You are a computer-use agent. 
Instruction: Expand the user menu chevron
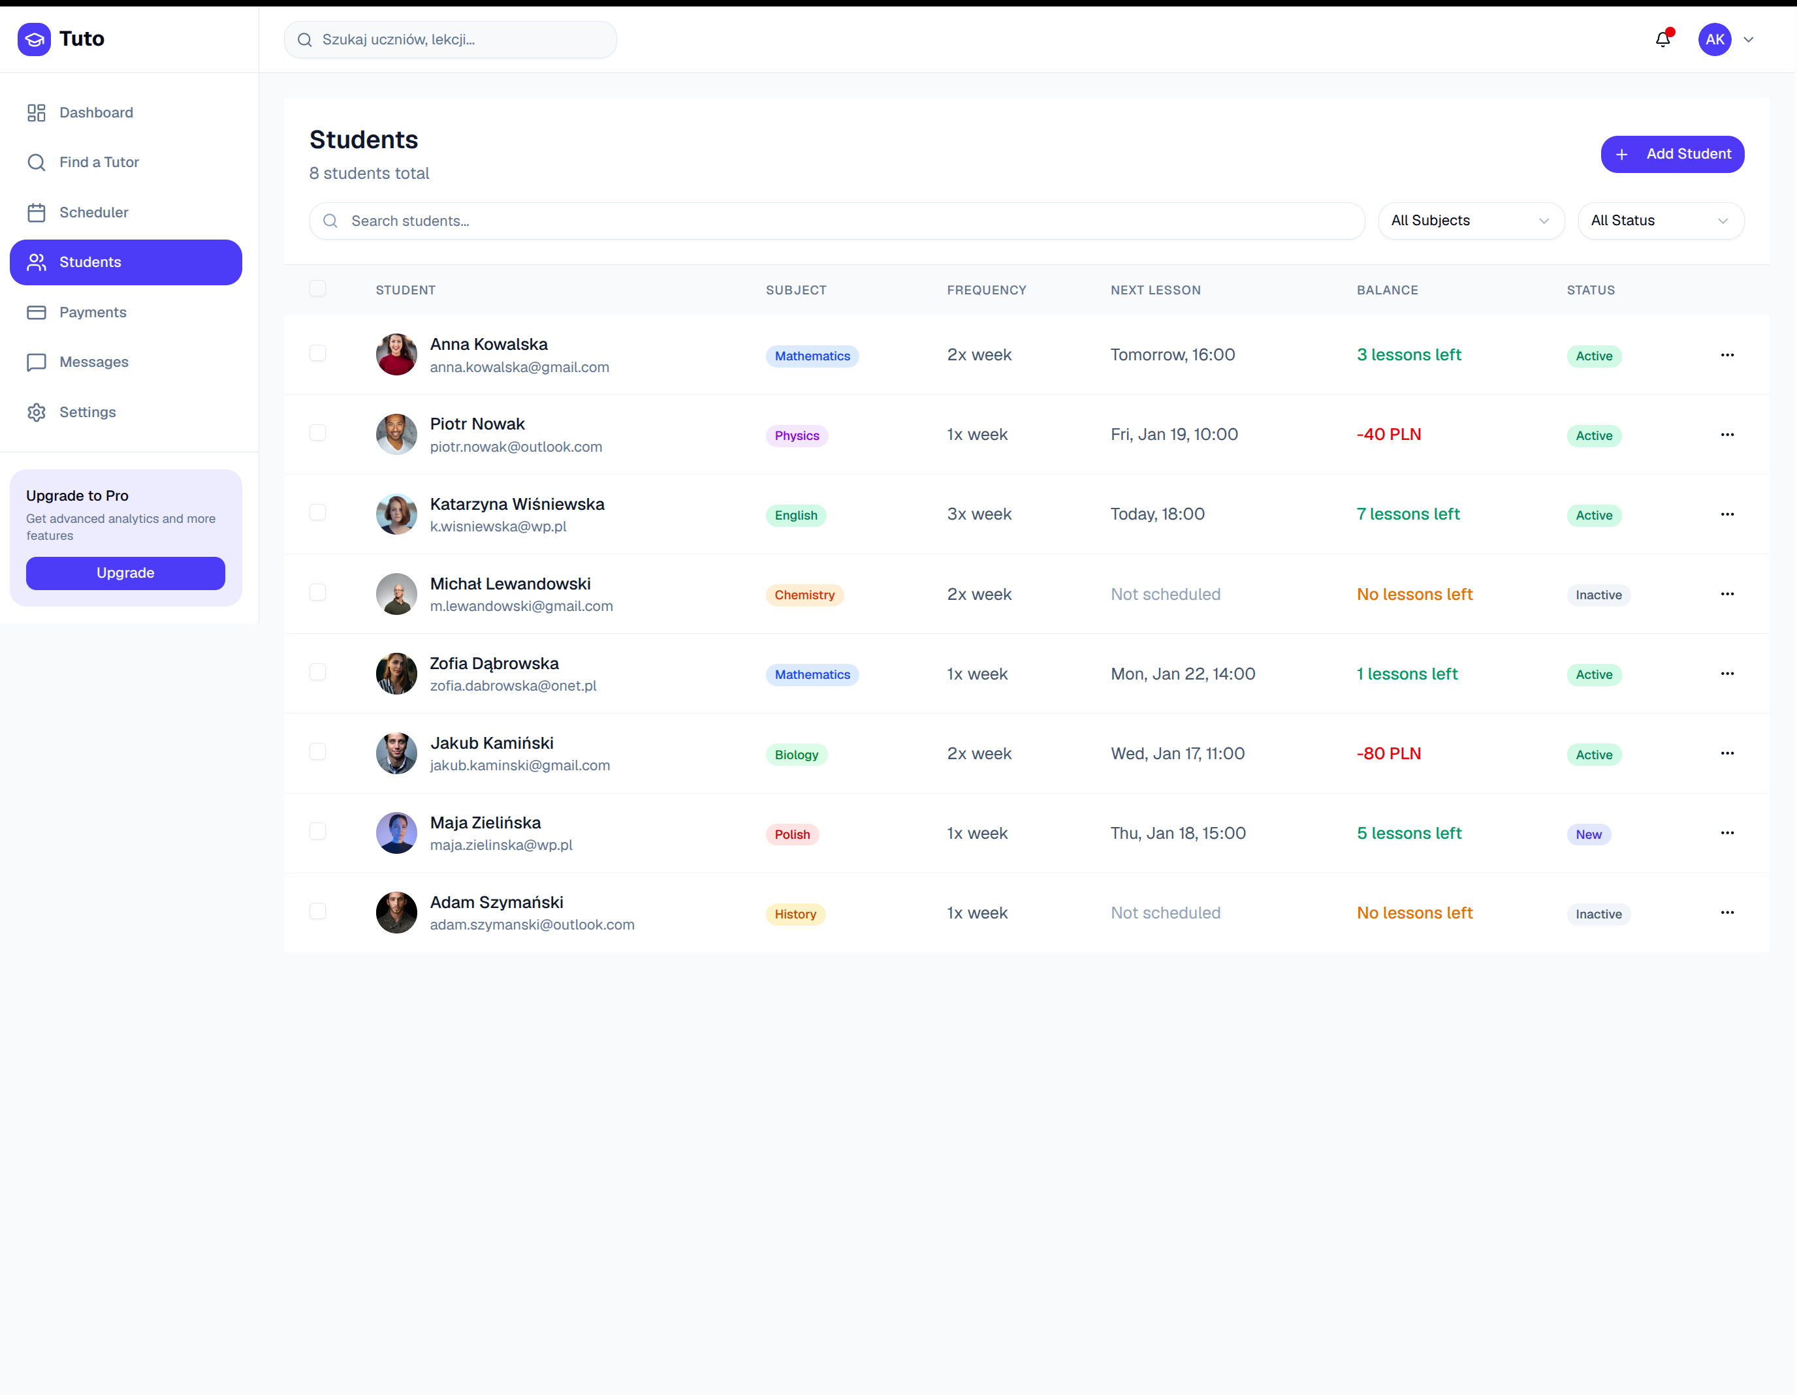[1749, 39]
